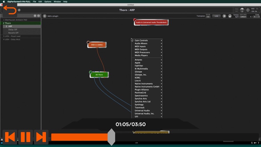Open the GigPerformer3-PA-FULL app menu
This screenshot has height=147, width=261.
19,1
